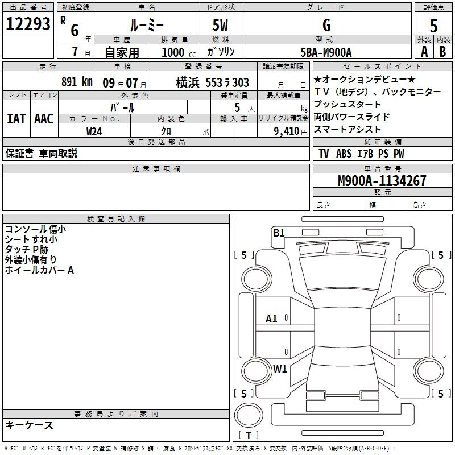Select the inspector note シートすれ小
Image resolution: width=455 pixels, height=455 pixels.
click(31, 239)
